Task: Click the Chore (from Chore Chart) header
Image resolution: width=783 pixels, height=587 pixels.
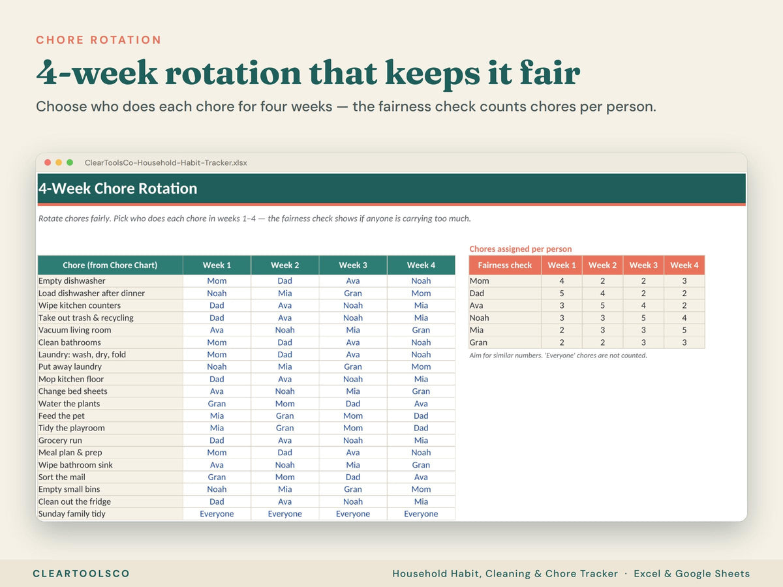Action: (x=110, y=265)
